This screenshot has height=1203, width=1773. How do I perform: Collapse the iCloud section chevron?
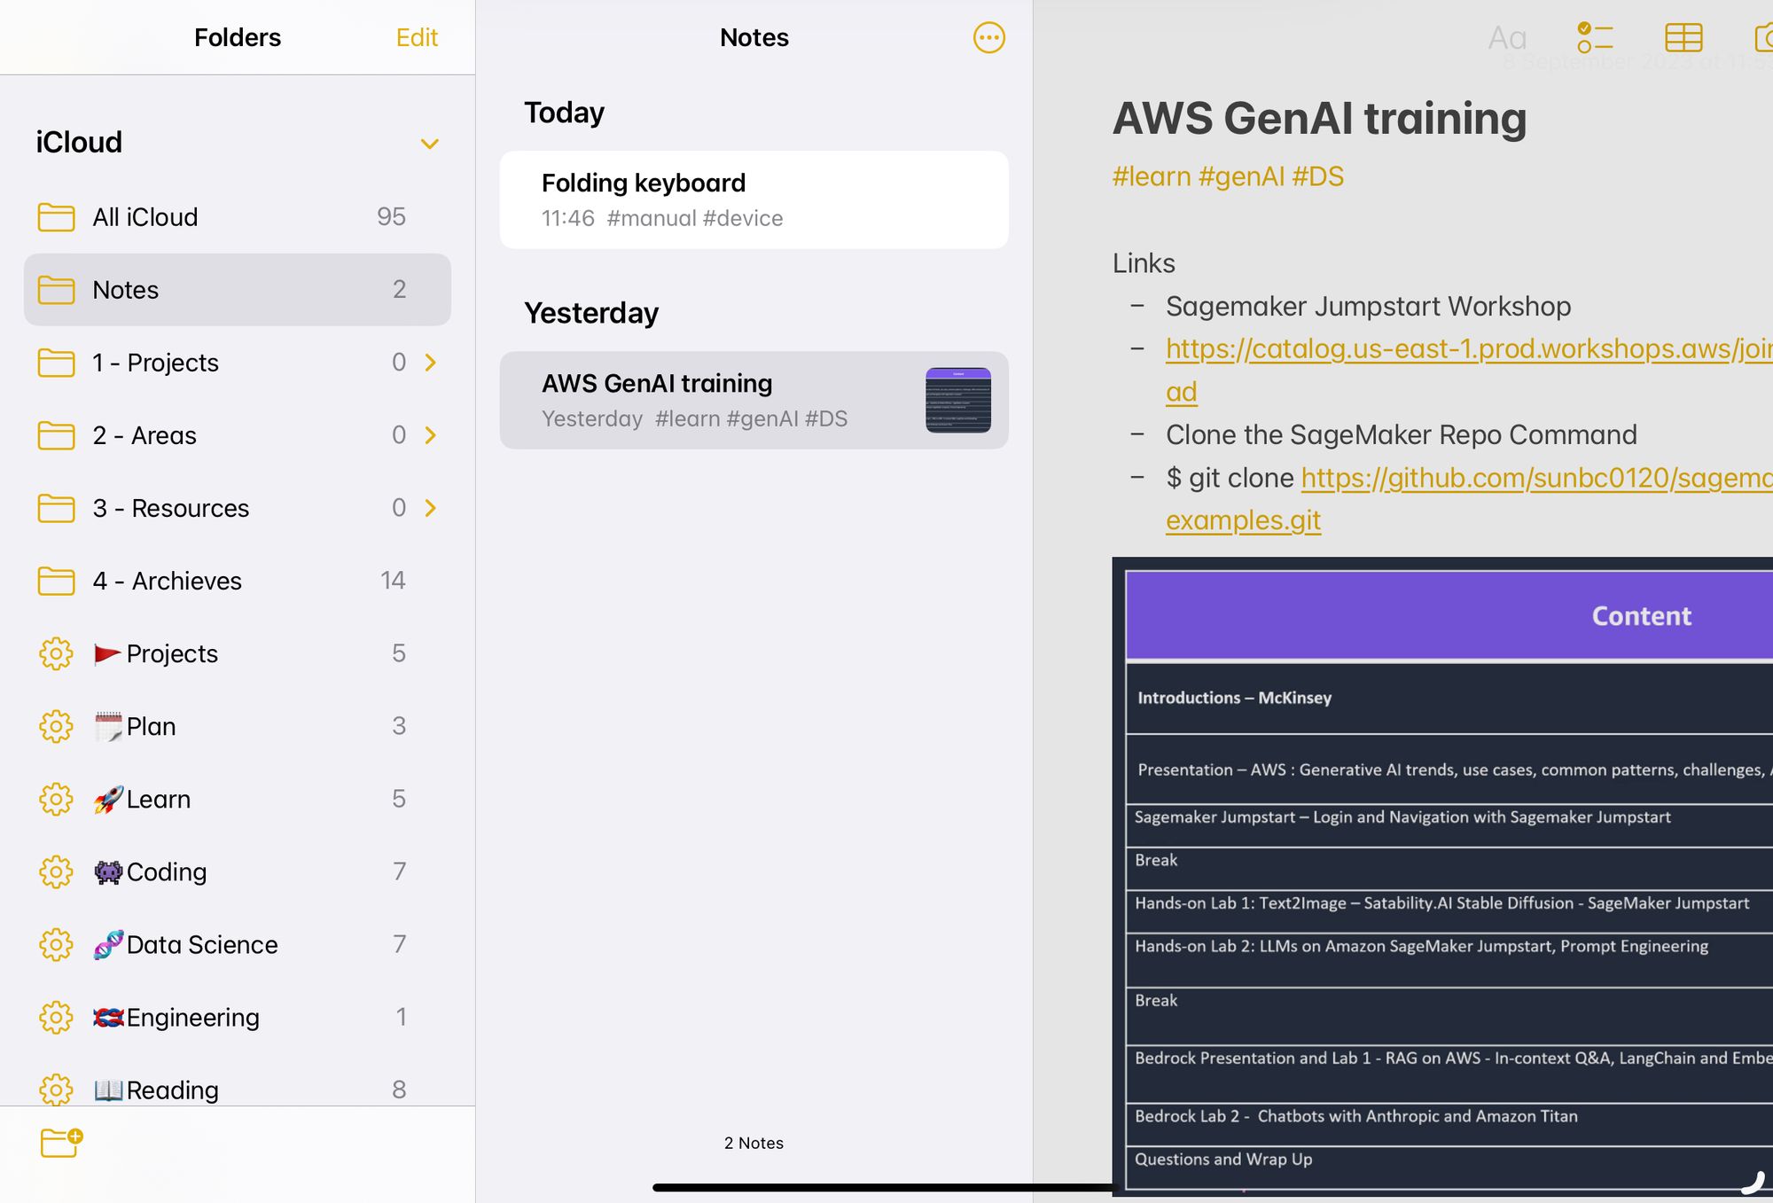[x=430, y=144]
